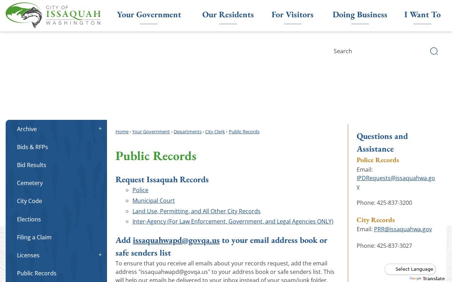Click the City of Issaquah salmon logo
Image resolution: width=452 pixels, height=282 pixels.
pyautogui.click(x=53, y=15)
